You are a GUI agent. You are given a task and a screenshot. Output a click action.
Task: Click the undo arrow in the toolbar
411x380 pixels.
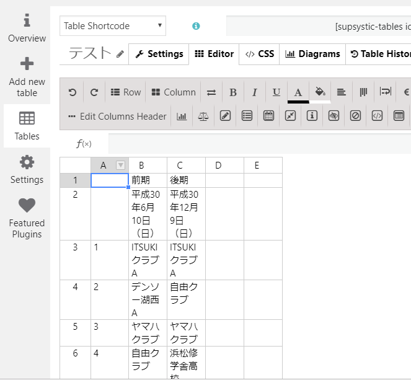(73, 92)
